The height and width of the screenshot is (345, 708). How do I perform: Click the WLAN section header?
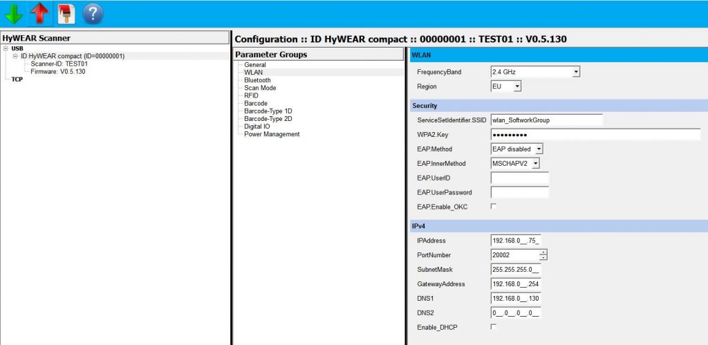click(x=559, y=55)
